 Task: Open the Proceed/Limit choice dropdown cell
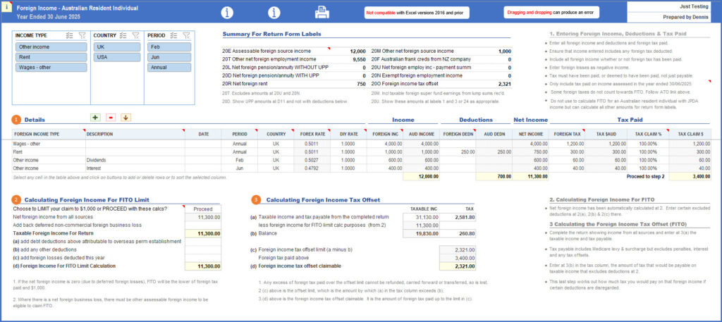pyautogui.click(x=204, y=209)
